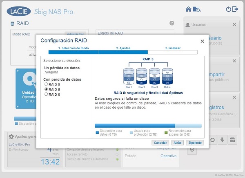This screenshot has height=178, width=245.
Task: Click the Reservado para expansión legend swatch
Action: (x=166, y=132)
